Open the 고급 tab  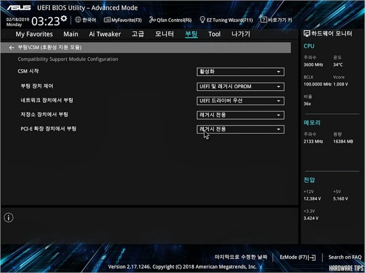click(x=138, y=34)
